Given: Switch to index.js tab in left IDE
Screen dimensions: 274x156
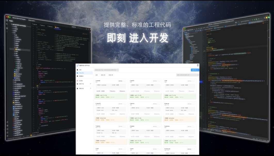Looking at the screenshot, I should pyautogui.click(x=57, y=27).
